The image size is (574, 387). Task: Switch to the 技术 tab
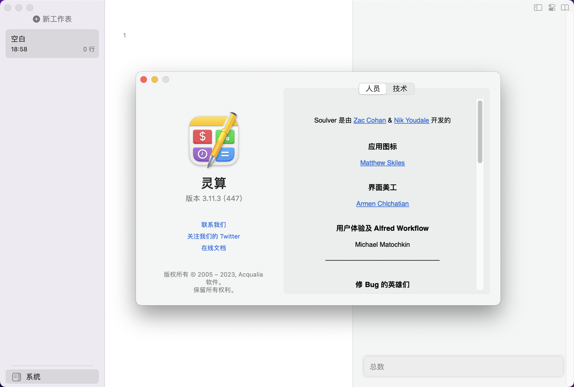click(400, 89)
